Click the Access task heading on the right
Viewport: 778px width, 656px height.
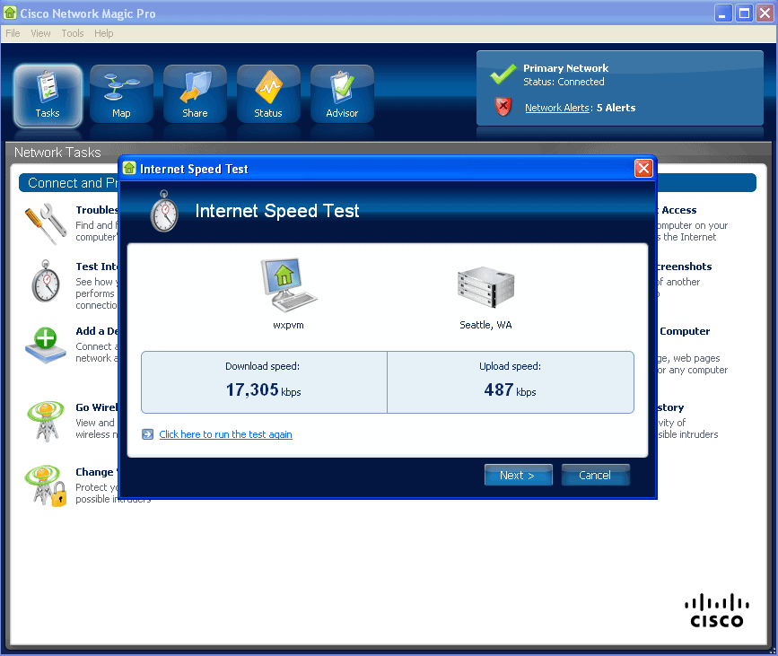[677, 210]
